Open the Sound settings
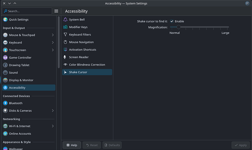Image resolution: width=252 pixels, height=150 pixels. click(28, 72)
